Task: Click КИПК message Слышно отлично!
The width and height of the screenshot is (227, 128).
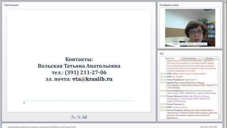Action: 174,107
